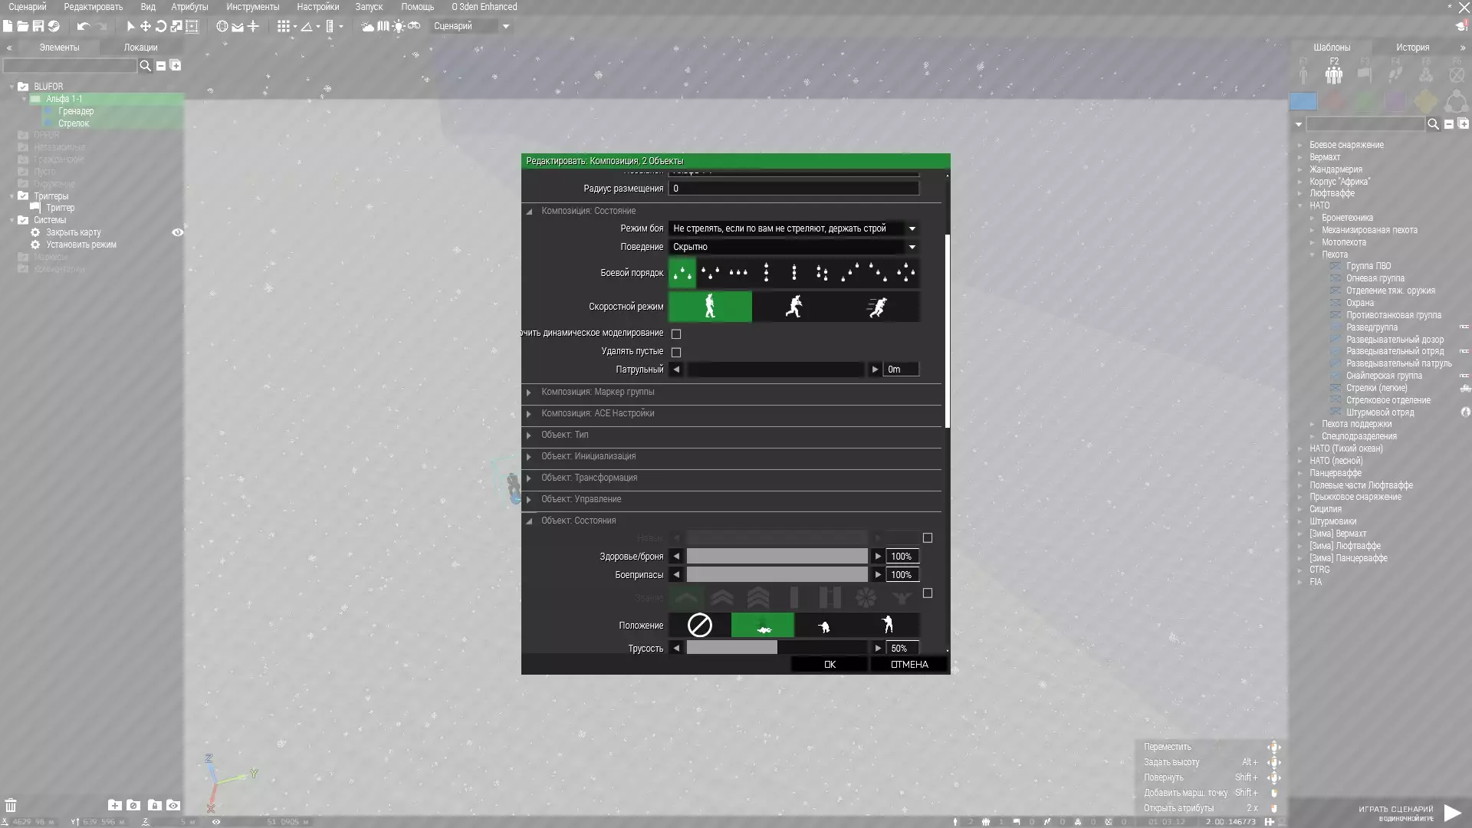The height and width of the screenshot is (828, 1472).
Task: Enable the Удалять пустые checkbox
Action: [x=676, y=352]
